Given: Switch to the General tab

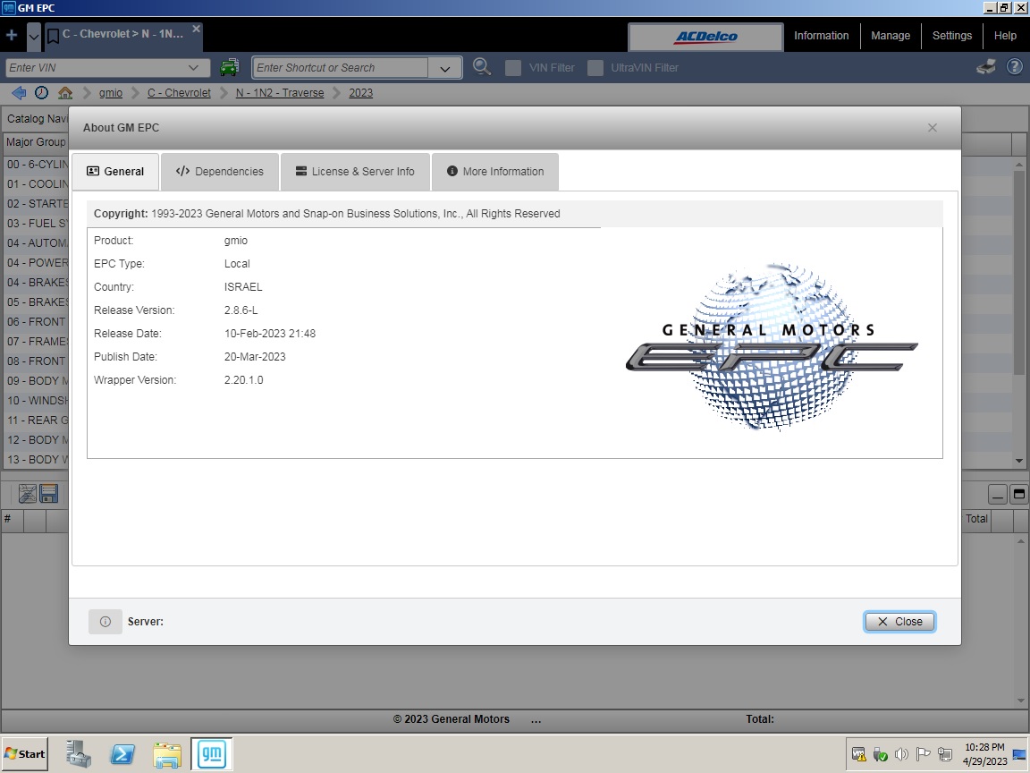Looking at the screenshot, I should tap(115, 172).
